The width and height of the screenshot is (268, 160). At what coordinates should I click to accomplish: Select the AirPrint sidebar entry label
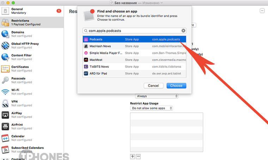pyautogui.click(x=17, y=125)
